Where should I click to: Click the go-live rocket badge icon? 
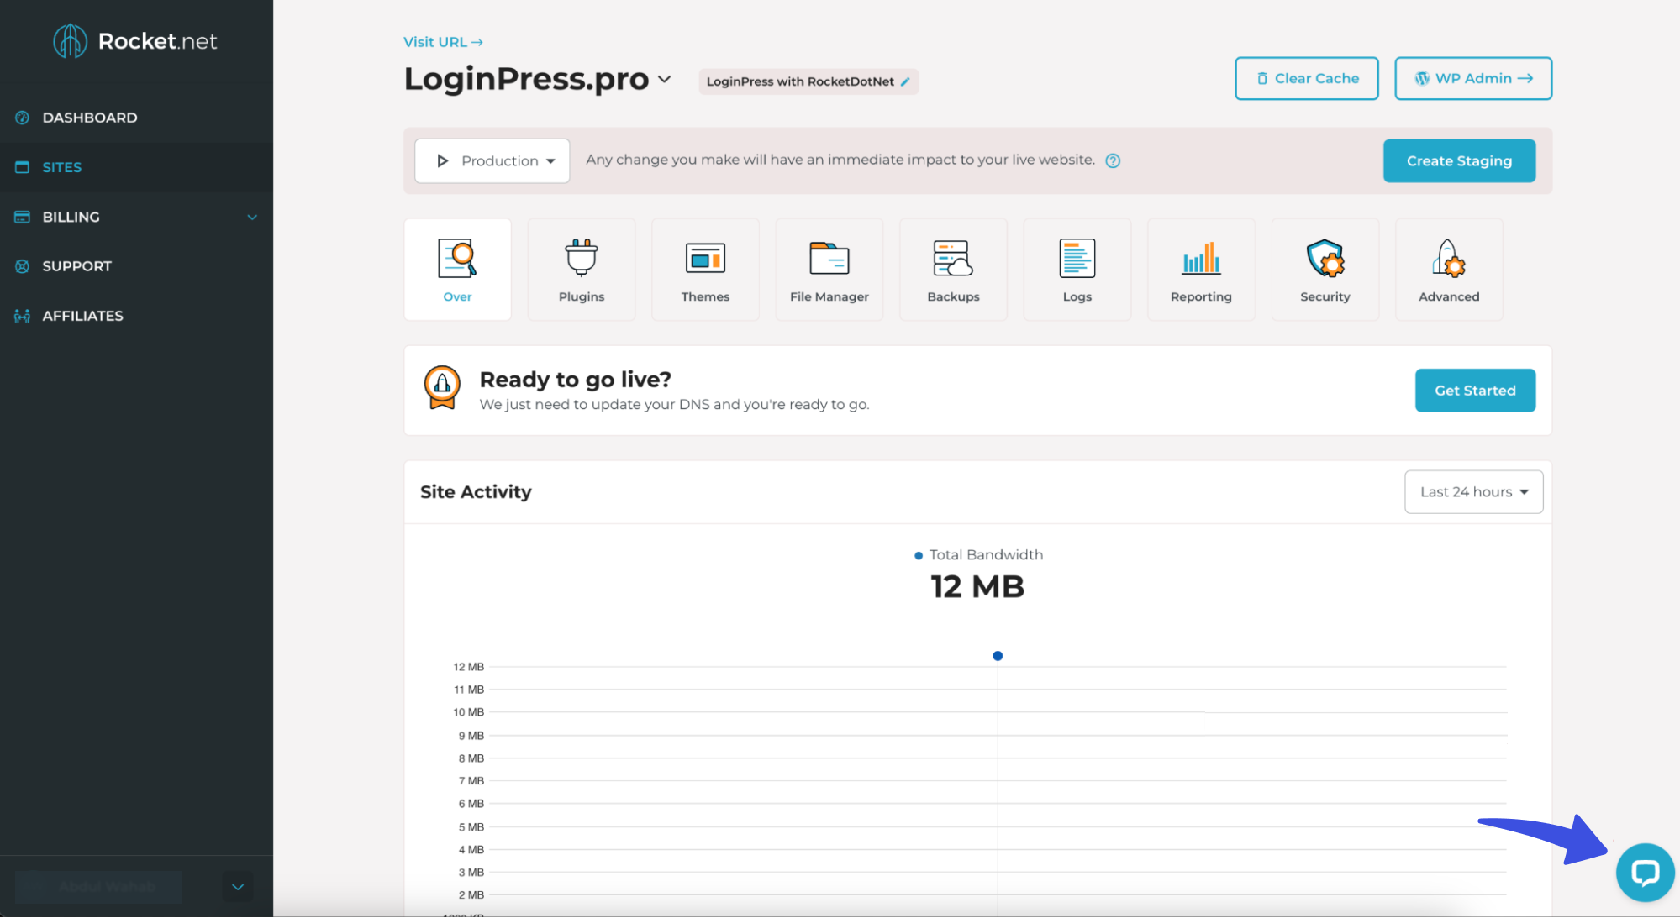pyautogui.click(x=442, y=388)
